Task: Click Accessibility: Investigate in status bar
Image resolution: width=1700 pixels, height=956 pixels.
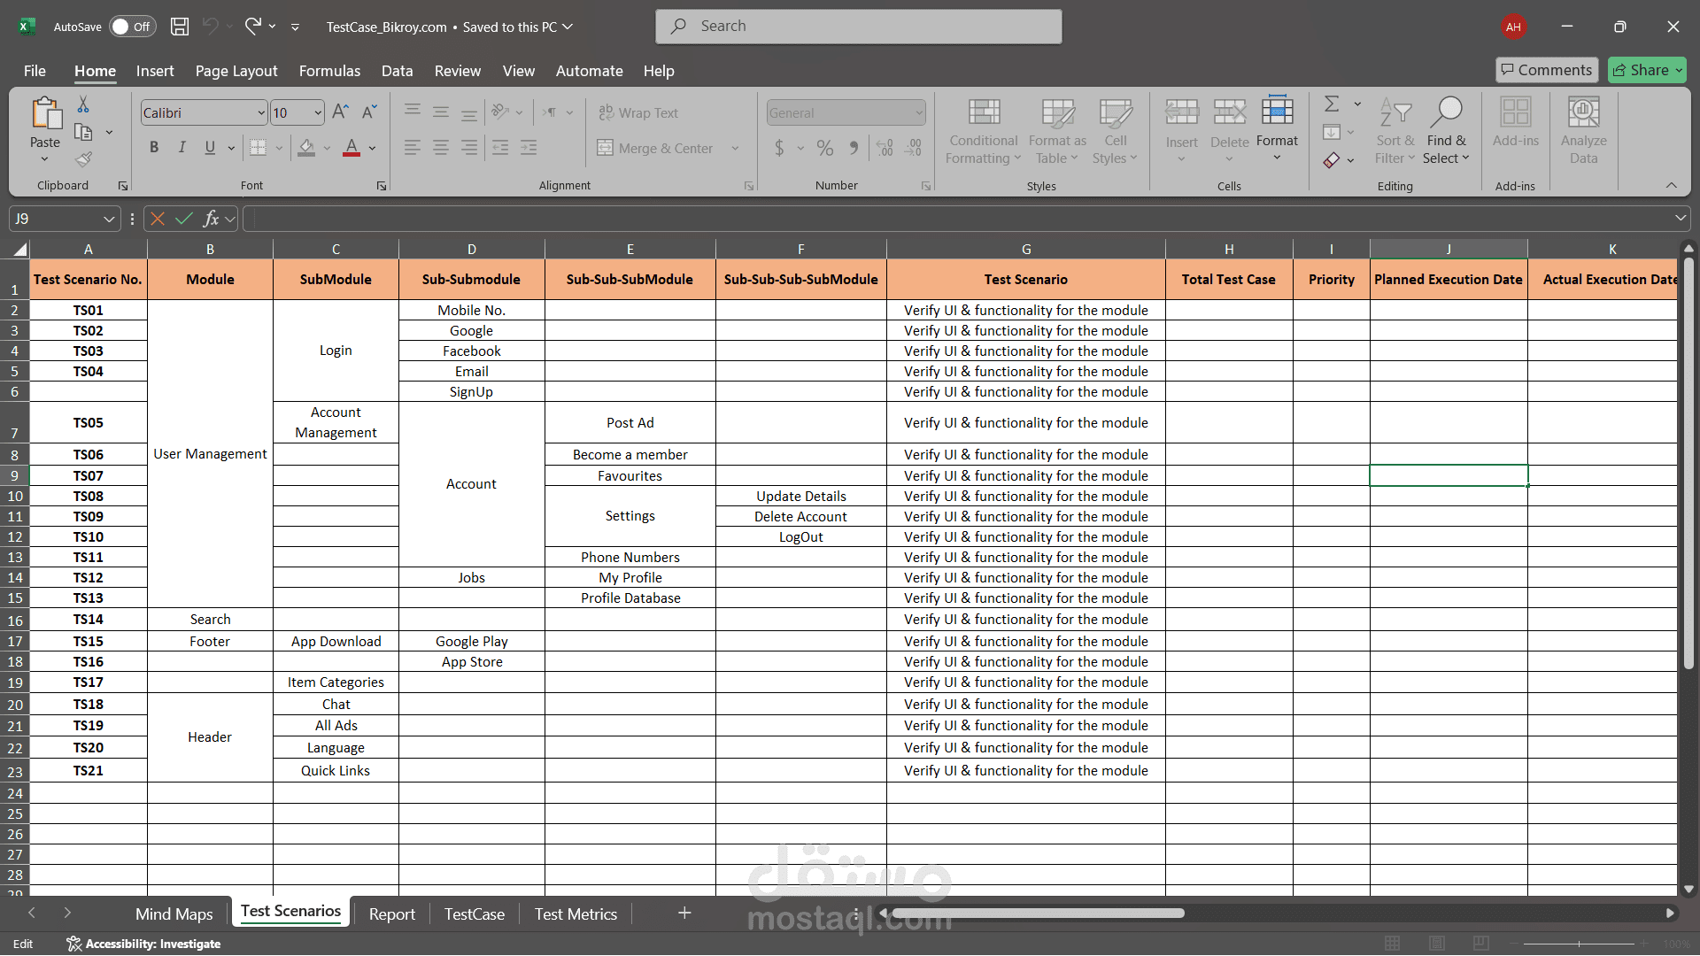Action: click(x=143, y=944)
